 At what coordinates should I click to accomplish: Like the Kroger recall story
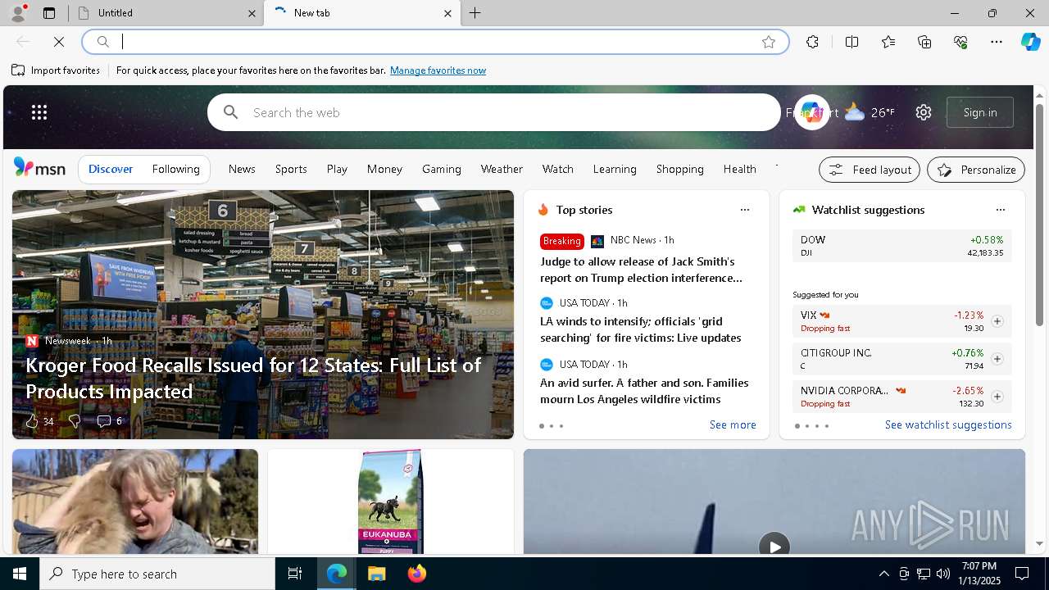32,421
